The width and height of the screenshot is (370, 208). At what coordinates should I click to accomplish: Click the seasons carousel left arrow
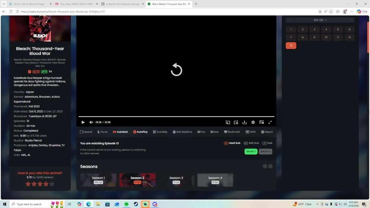tap(265, 166)
